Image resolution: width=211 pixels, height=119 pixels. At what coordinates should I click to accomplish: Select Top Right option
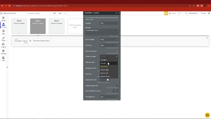109,60
